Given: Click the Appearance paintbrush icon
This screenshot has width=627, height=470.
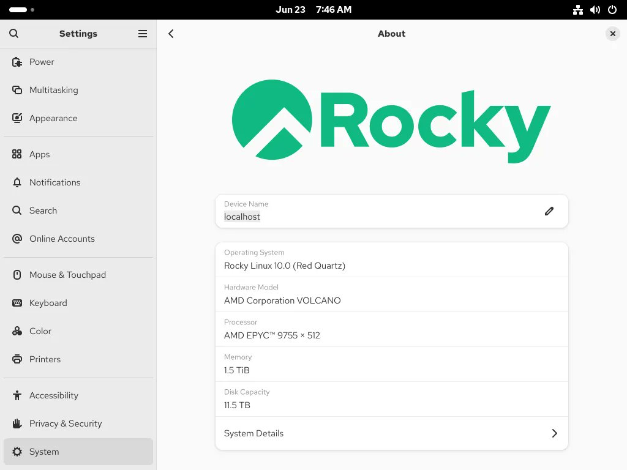Looking at the screenshot, I should [x=16, y=118].
